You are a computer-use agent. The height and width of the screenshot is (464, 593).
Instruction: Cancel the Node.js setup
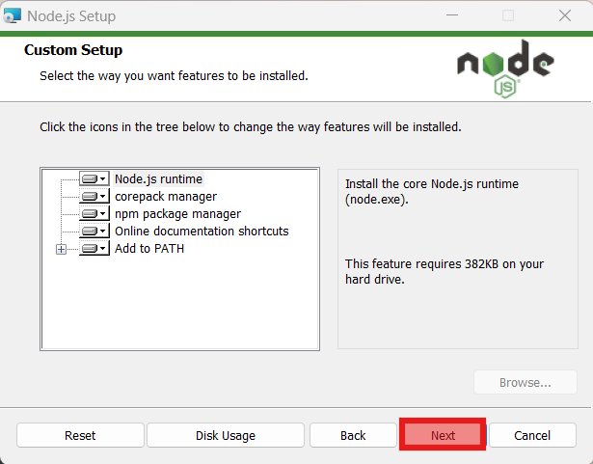pyautogui.click(x=532, y=435)
